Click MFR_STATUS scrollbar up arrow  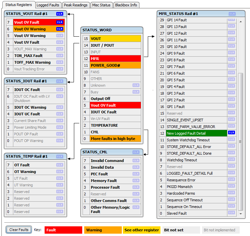(x=241, y=22)
